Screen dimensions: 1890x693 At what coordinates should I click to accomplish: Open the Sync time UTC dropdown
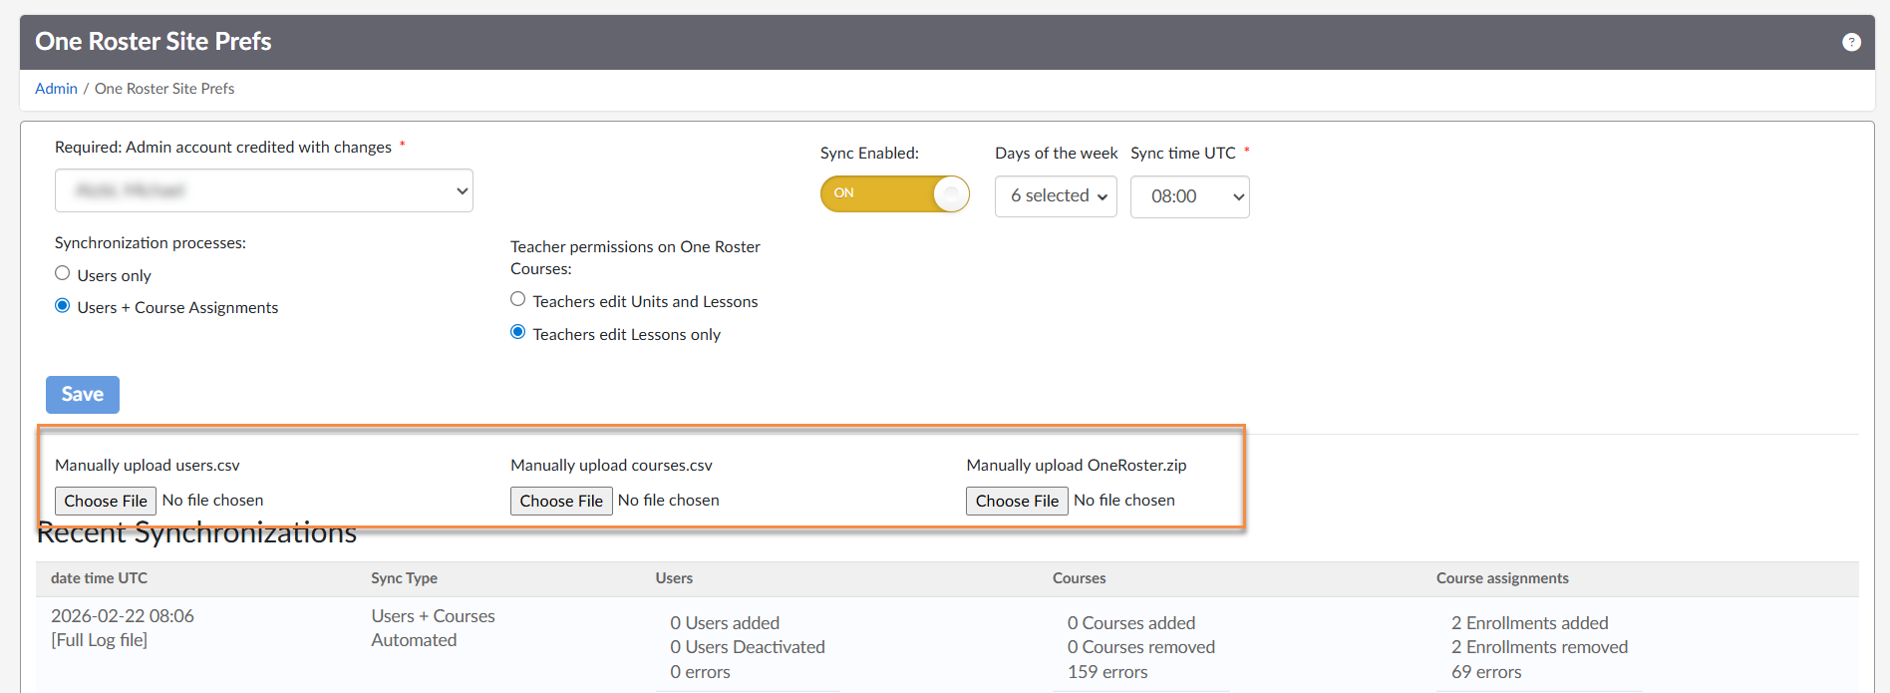click(x=1189, y=196)
